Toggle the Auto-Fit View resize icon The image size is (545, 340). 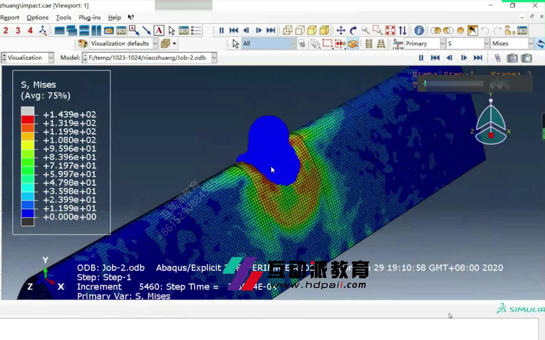pos(390,30)
